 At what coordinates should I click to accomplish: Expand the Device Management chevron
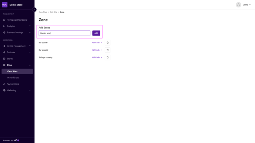[x=30, y=46]
